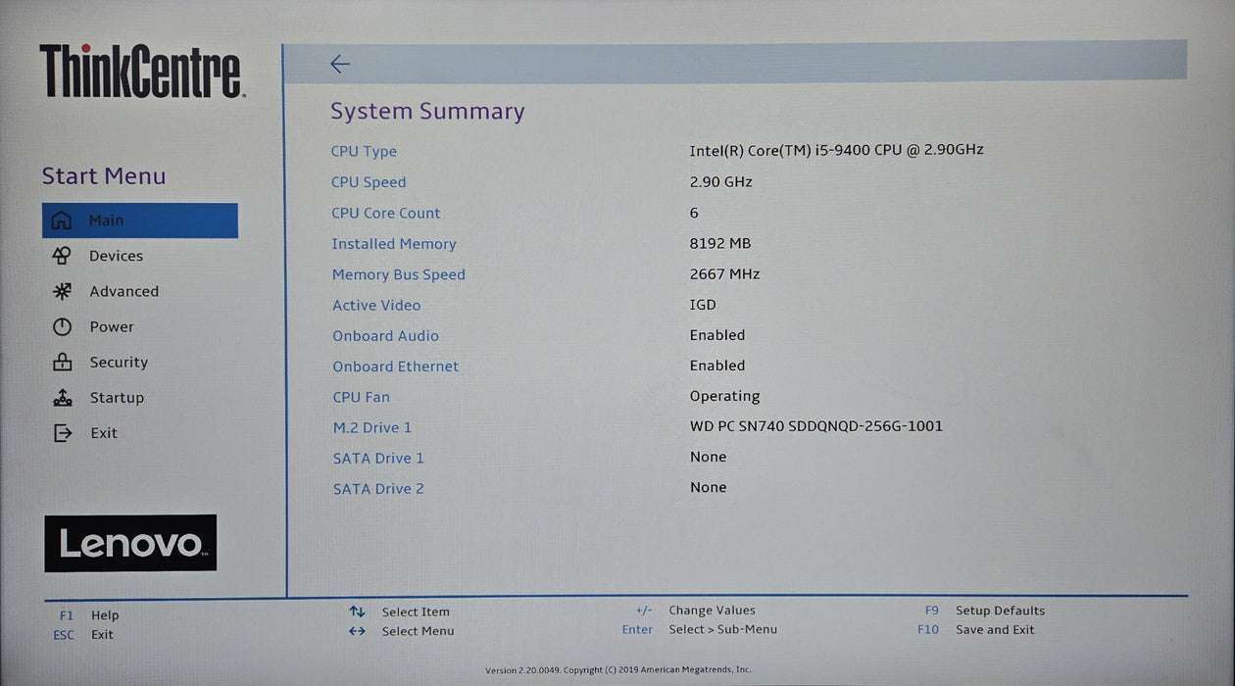1235x686 pixels.
Task: Click F9 Setup Defaults
Action: (x=984, y=611)
